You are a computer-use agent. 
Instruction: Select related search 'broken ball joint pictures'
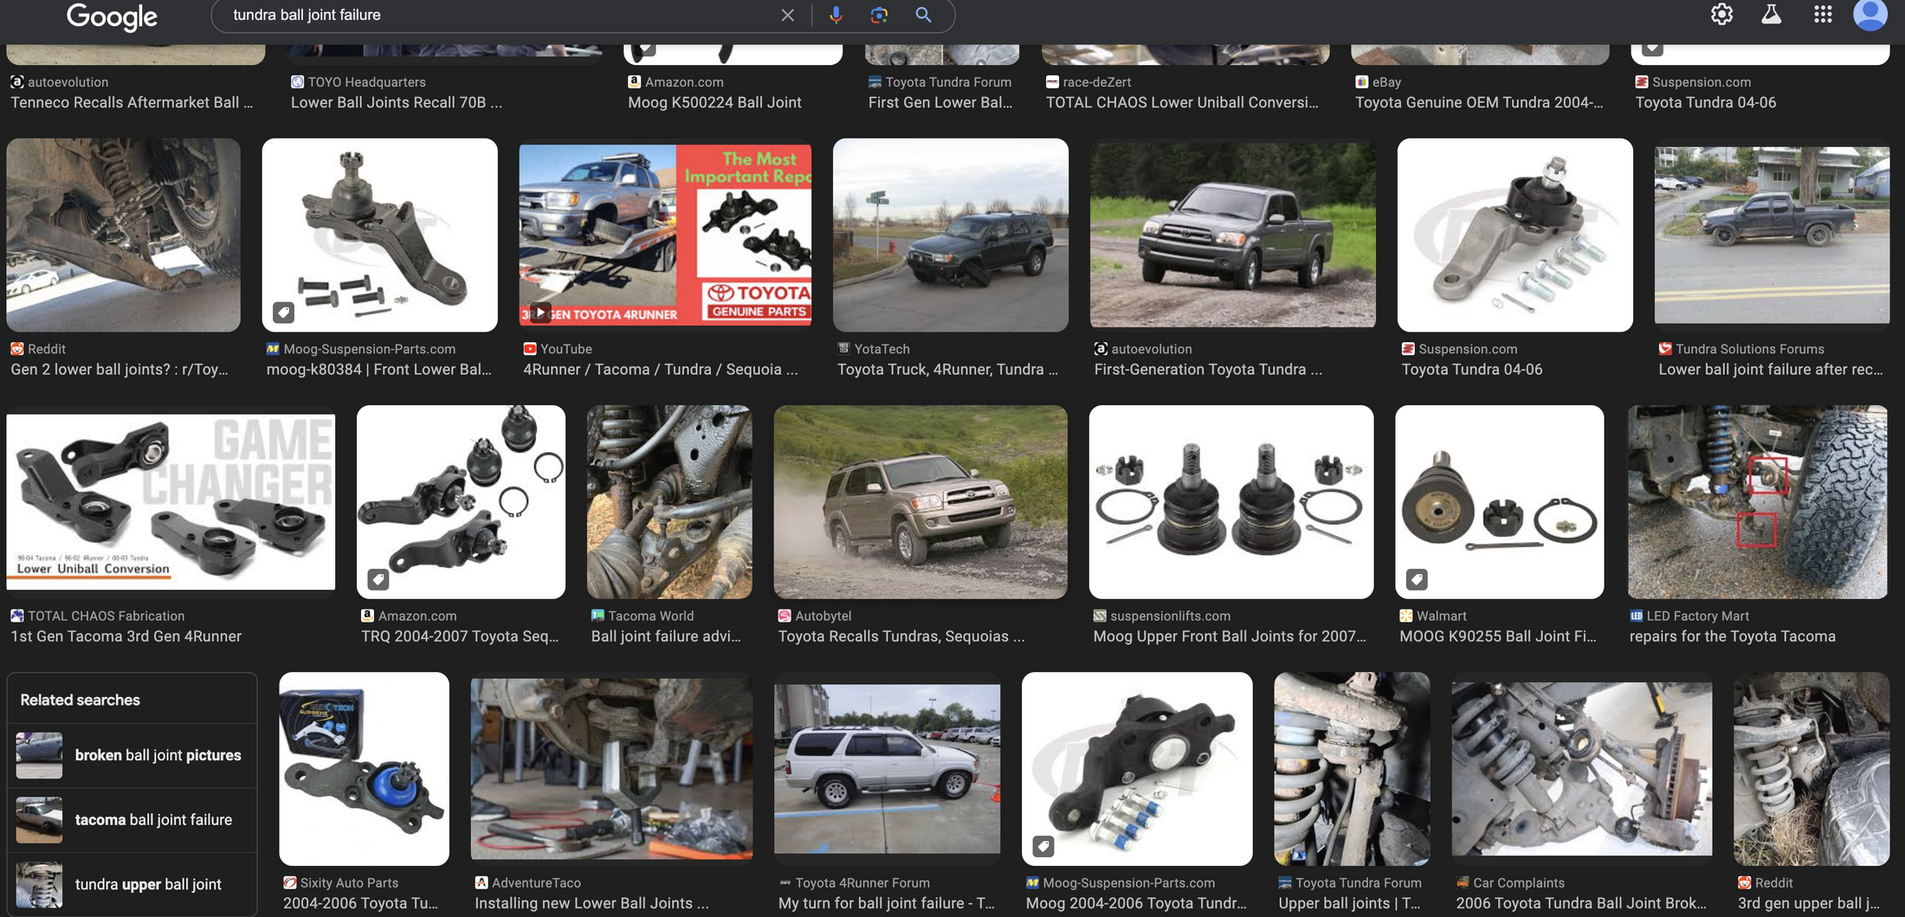coord(132,755)
